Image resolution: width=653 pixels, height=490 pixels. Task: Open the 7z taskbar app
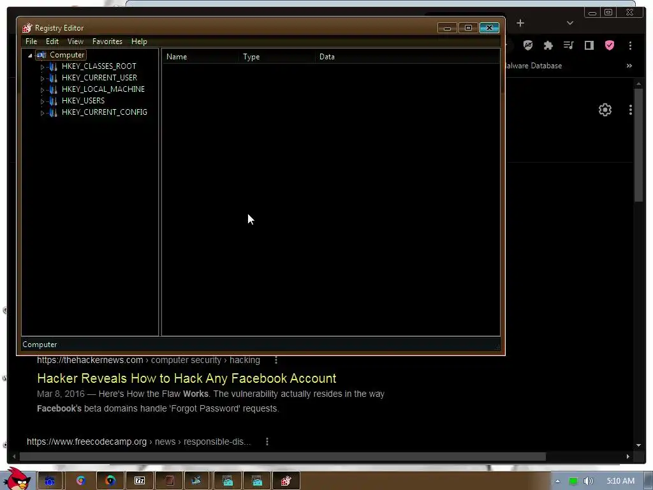(x=140, y=481)
